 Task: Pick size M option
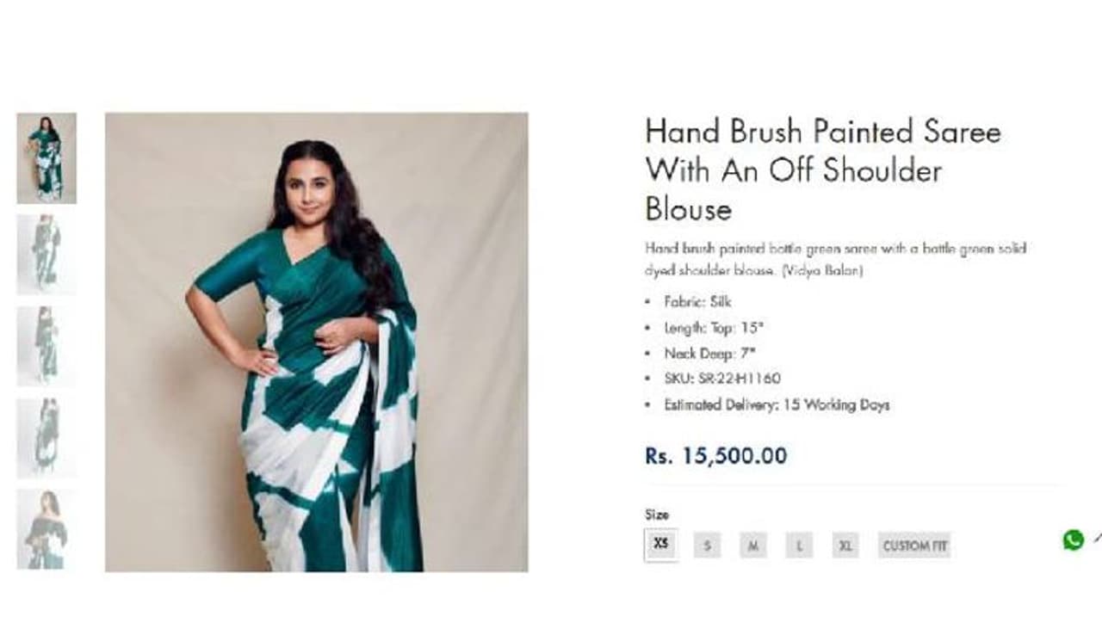tap(752, 546)
